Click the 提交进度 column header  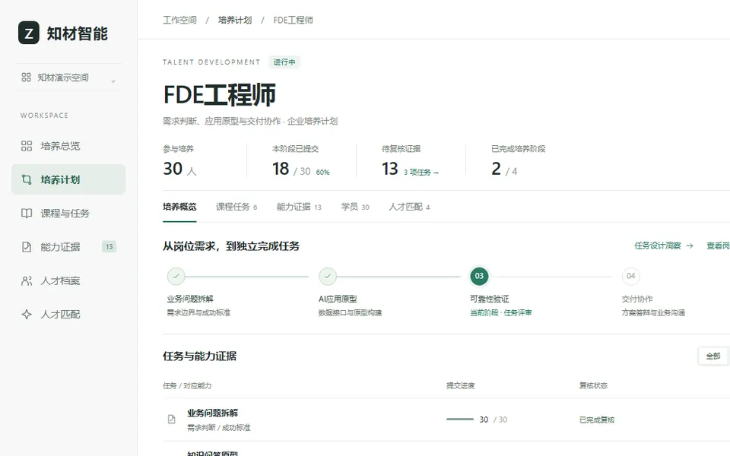point(461,386)
